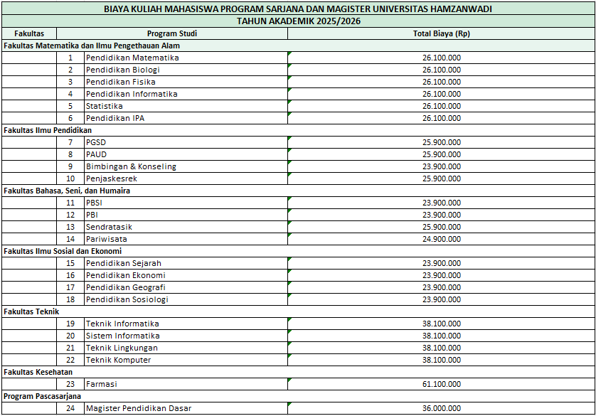Select the Fakultas Ilmu Pendidikan heading row
This screenshot has width=596, height=416.
coord(48,130)
